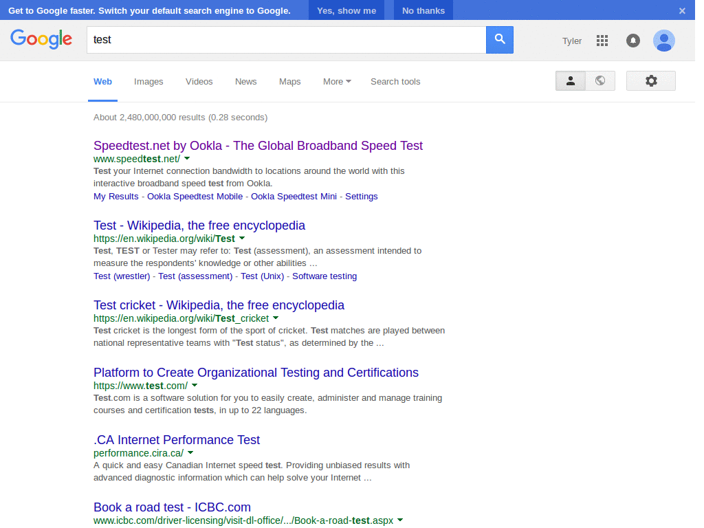This screenshot has height=528, width=704.
Task: Open the Ookla Speedtest Mini sitelink
Action: coord(294,196)
